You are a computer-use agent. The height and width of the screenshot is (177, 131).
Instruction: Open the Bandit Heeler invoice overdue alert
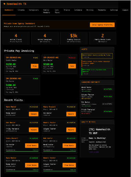97,56
